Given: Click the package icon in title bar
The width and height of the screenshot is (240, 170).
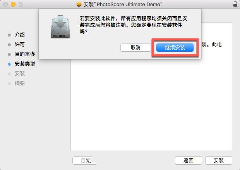Looking at the screenshot, I should 79,4.
